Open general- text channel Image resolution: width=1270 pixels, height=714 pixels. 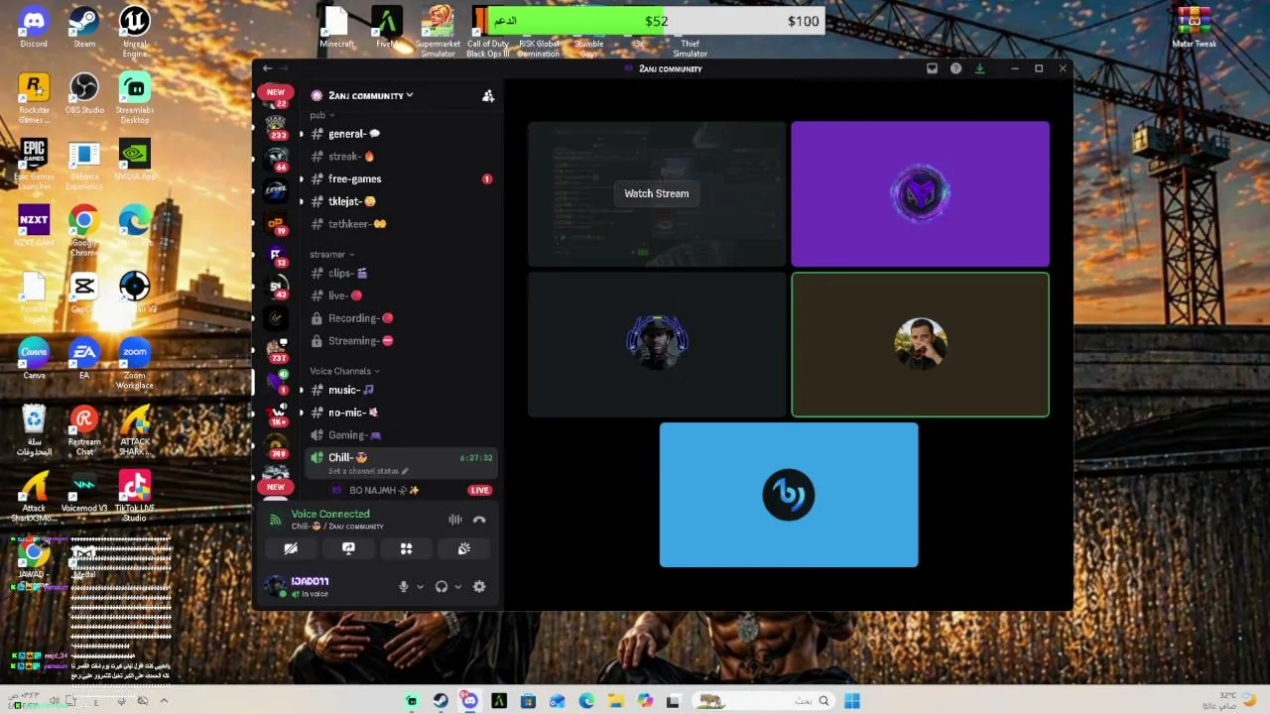click(399, 134)
